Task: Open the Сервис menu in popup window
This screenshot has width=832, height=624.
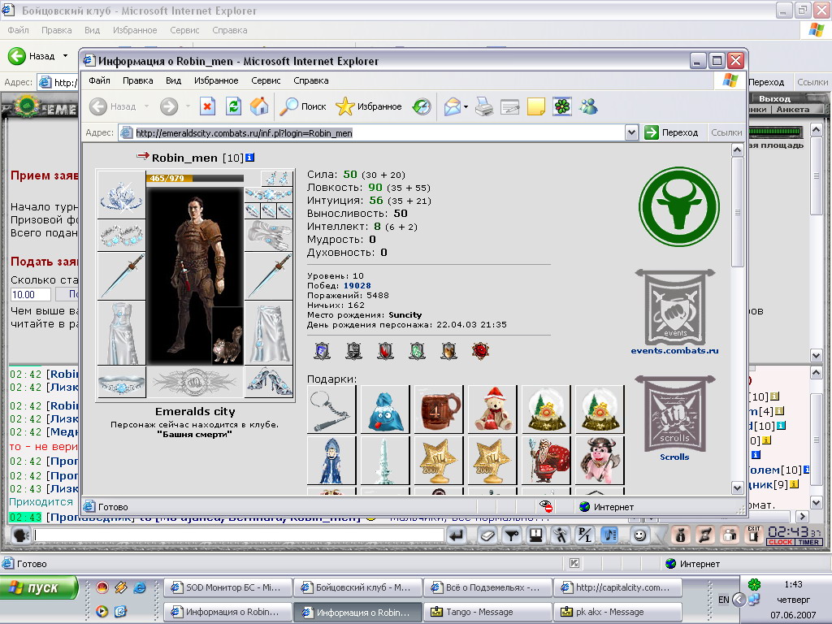Action: click(x=266, y=80)
